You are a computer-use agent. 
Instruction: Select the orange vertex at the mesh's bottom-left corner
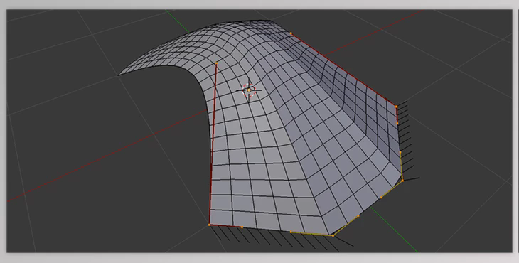[x=209, y=225]
